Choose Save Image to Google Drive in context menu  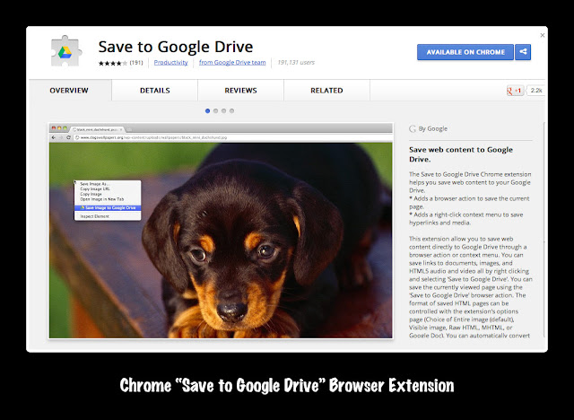[x=108, y=207]
